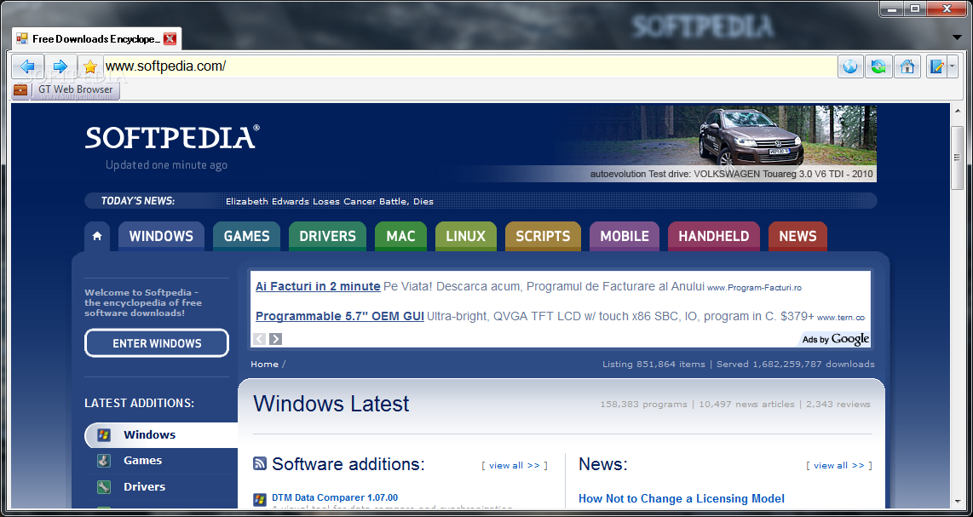973x517 pixels.
Task: Click the scrollbar down arrow
Action: (957, 502)
